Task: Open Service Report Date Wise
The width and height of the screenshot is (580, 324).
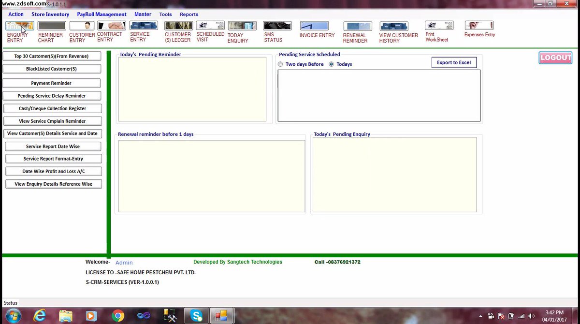Action: coord(53,146)
